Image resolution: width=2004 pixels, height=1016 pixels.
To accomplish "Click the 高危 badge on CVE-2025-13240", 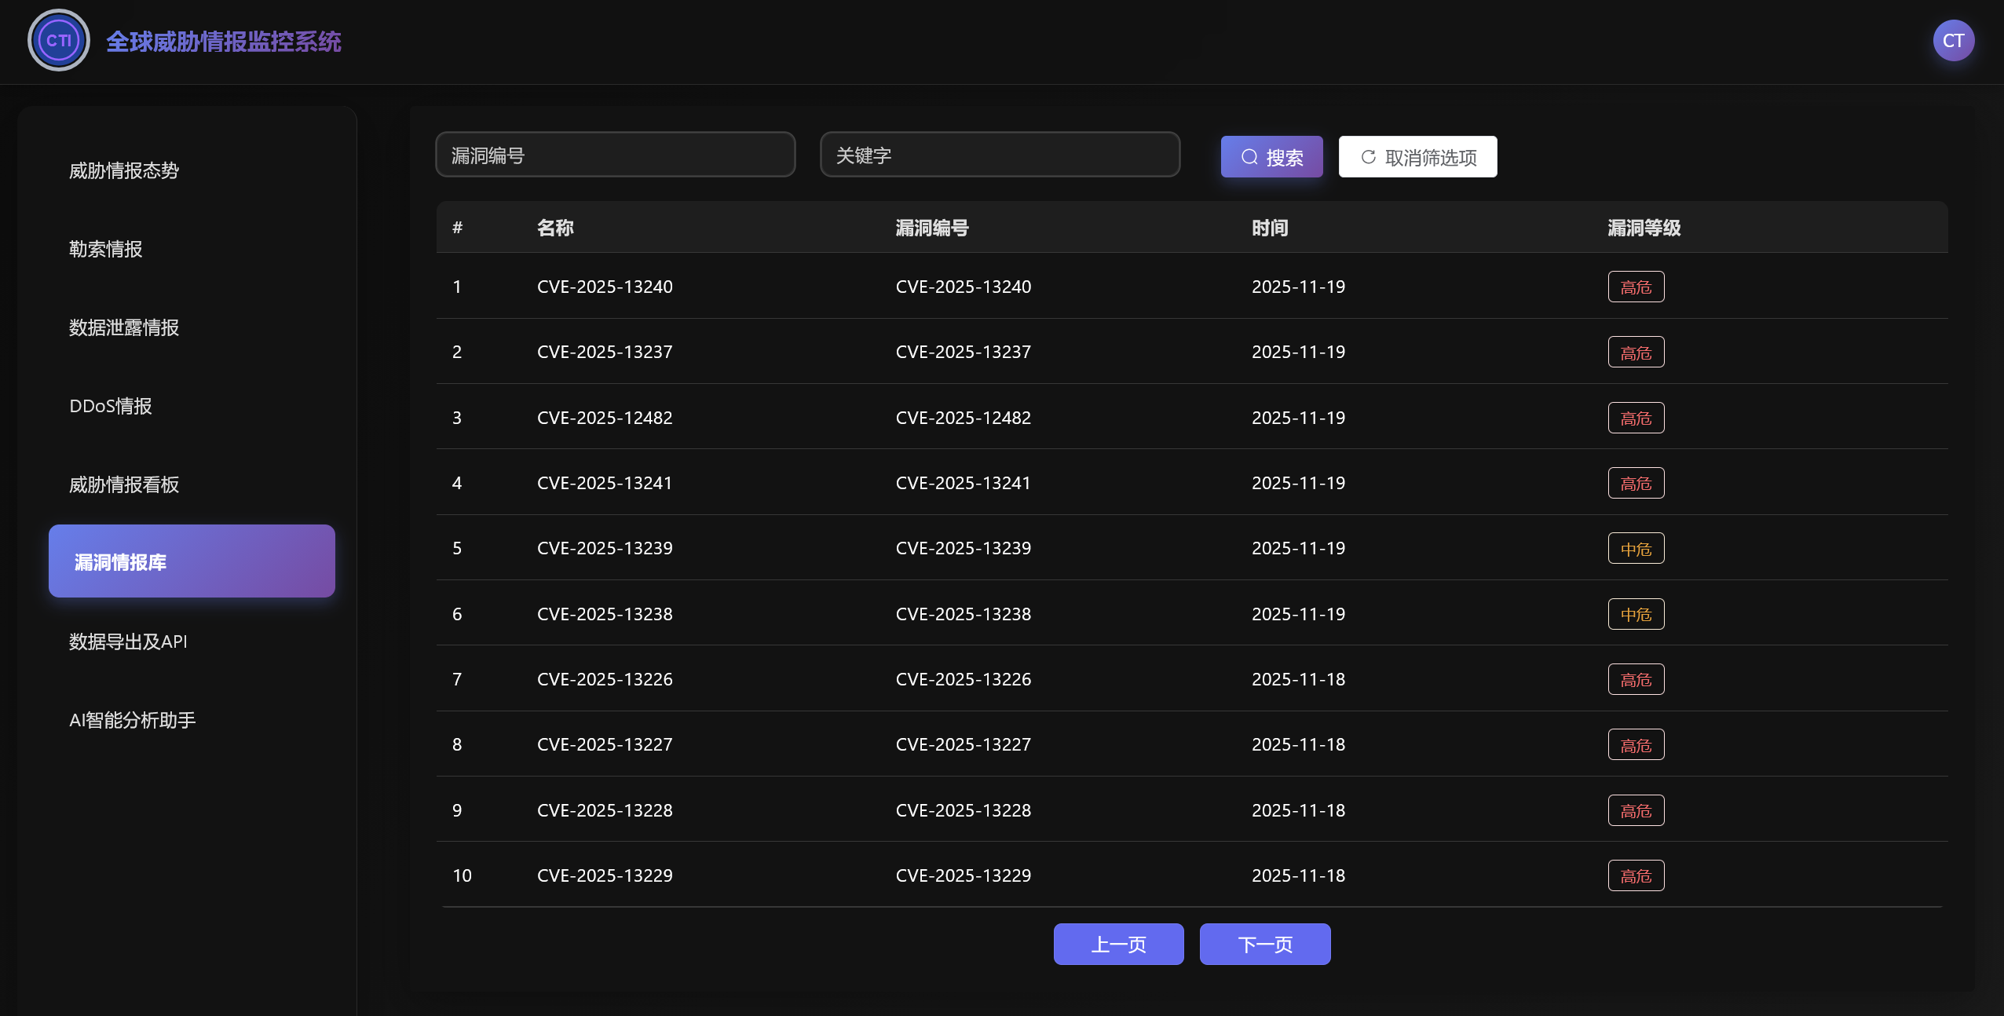I will coord(1636,287).
